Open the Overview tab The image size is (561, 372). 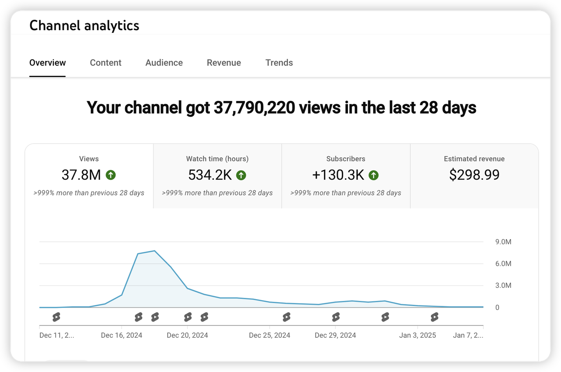click(47, 63)
